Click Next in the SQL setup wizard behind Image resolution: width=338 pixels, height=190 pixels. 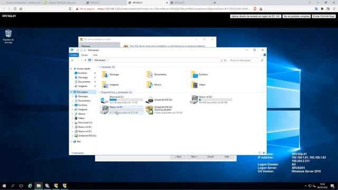click(194, 157)
